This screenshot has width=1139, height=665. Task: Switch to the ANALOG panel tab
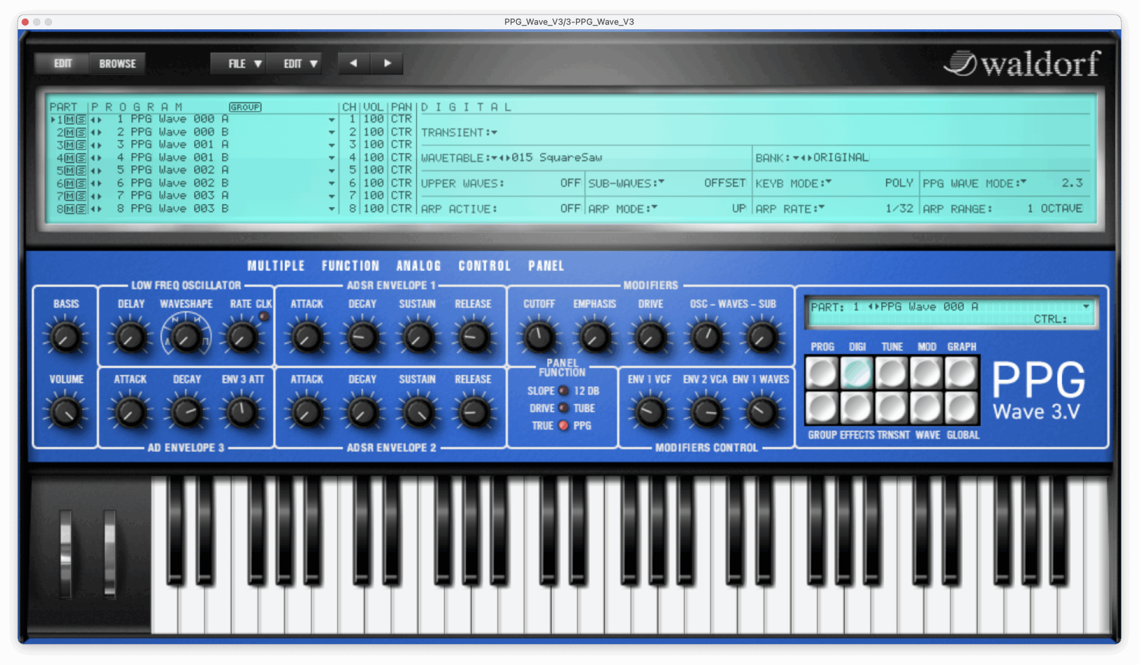pos(419,265)
